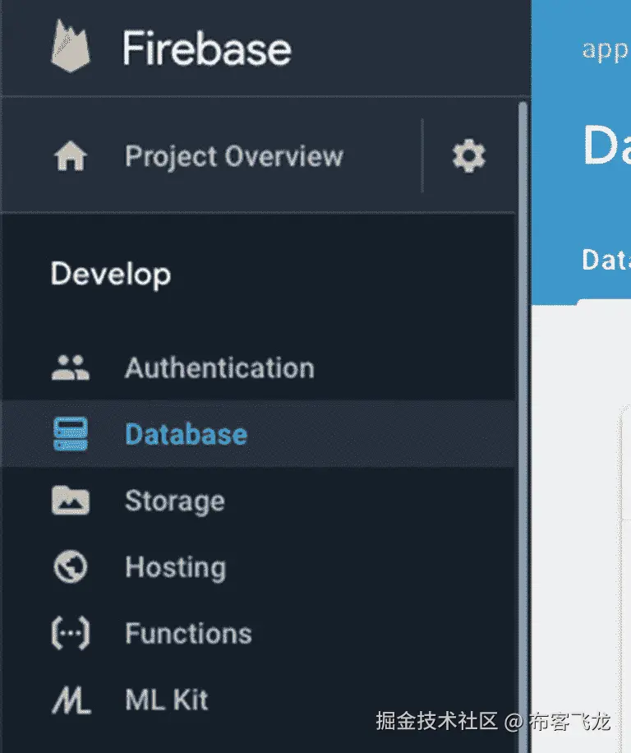
Task: Click the Storage folder icon
Action: pos(71,501)
